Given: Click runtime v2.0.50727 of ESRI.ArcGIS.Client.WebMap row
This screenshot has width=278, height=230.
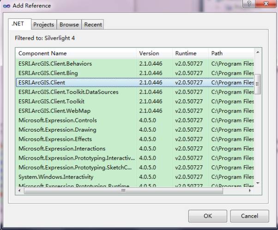Looking at the screenshot, I should coord(189,111).
